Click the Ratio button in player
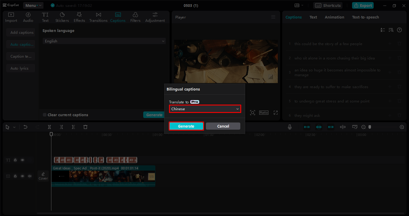This screenshot has width=409, height=216. (x=264, y=113)
